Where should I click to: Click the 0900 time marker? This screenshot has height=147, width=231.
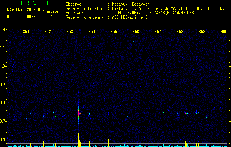coord(223,32)
